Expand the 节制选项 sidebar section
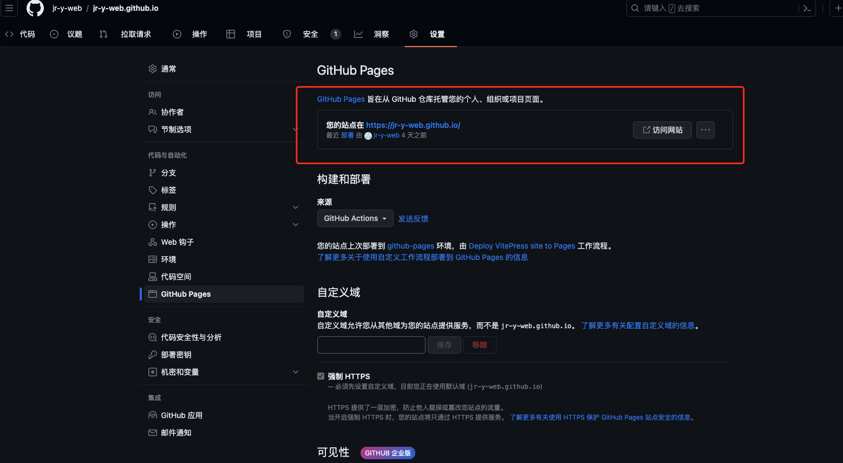This screenshot has height=463, width=843. coord(296,129)
